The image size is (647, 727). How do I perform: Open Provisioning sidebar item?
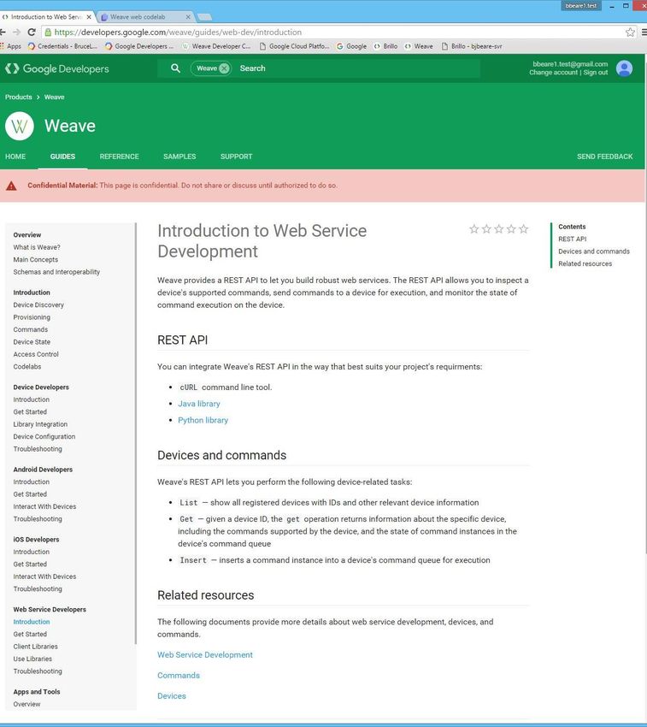(x=32, y=317)
